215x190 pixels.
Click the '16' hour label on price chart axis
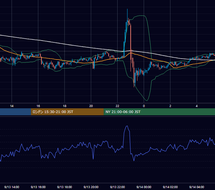[x=38, y=106]
